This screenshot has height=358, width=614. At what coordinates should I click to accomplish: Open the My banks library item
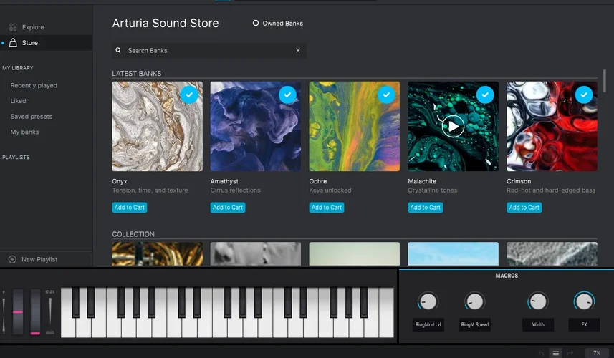pyautogui.click(x=24, y=132)
